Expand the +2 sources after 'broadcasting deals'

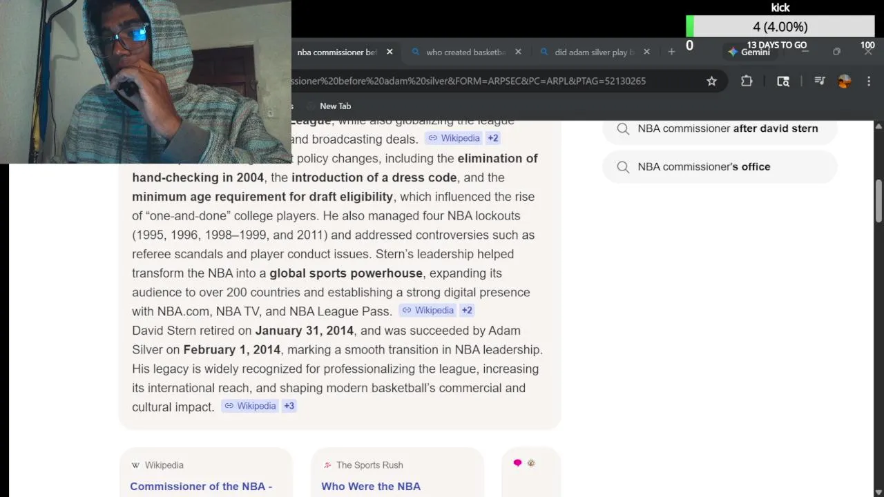click(x=492, y=138)
